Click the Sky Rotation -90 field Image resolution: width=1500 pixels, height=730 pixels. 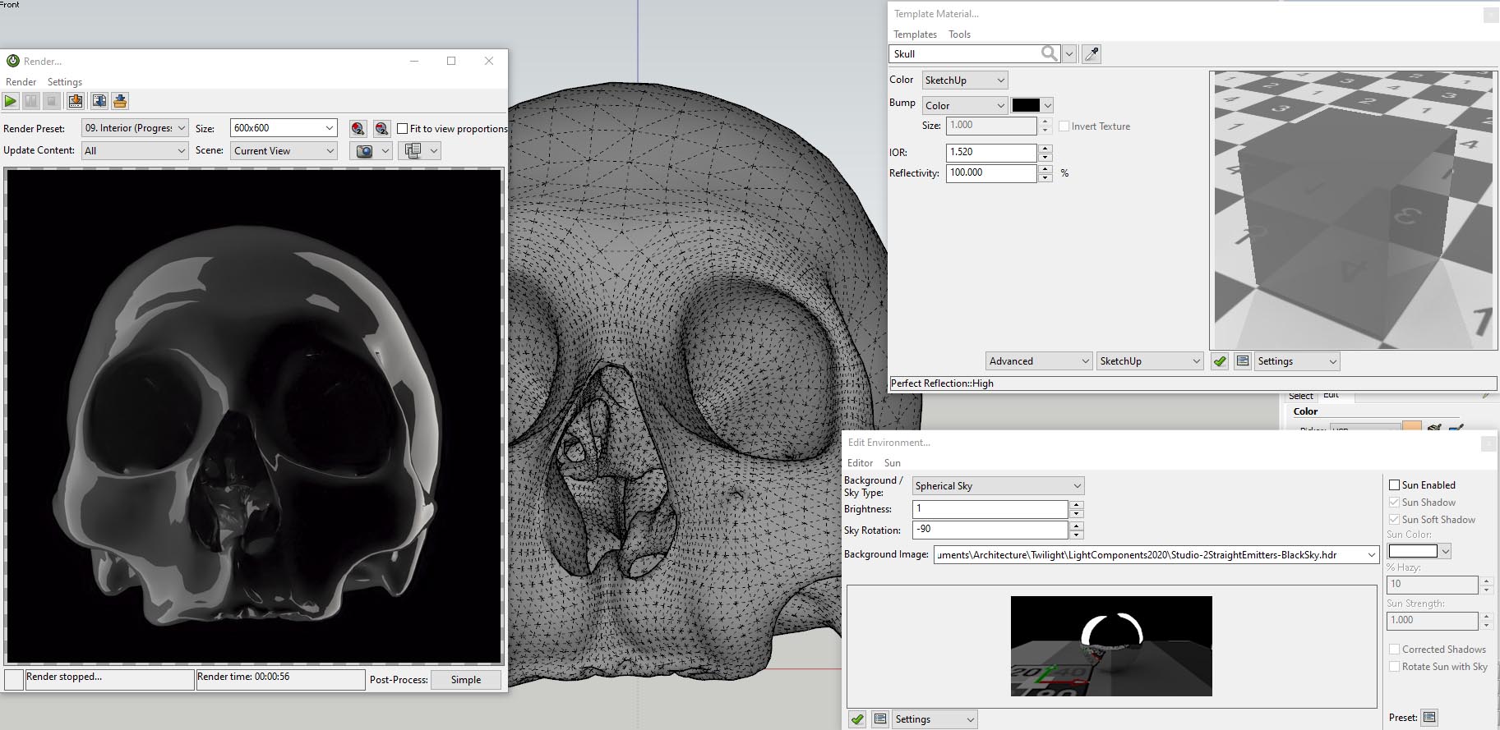pos(990,530)
